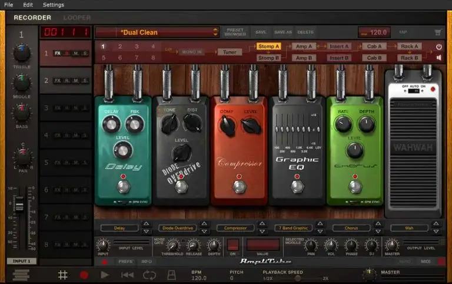Screen dimensions: 452x284
Task: Open the Wah slot selector
Action: coord(409,228)
